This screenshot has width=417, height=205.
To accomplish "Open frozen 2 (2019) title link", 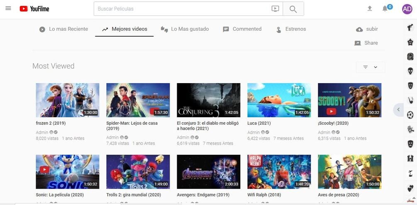I will (51, 123).
